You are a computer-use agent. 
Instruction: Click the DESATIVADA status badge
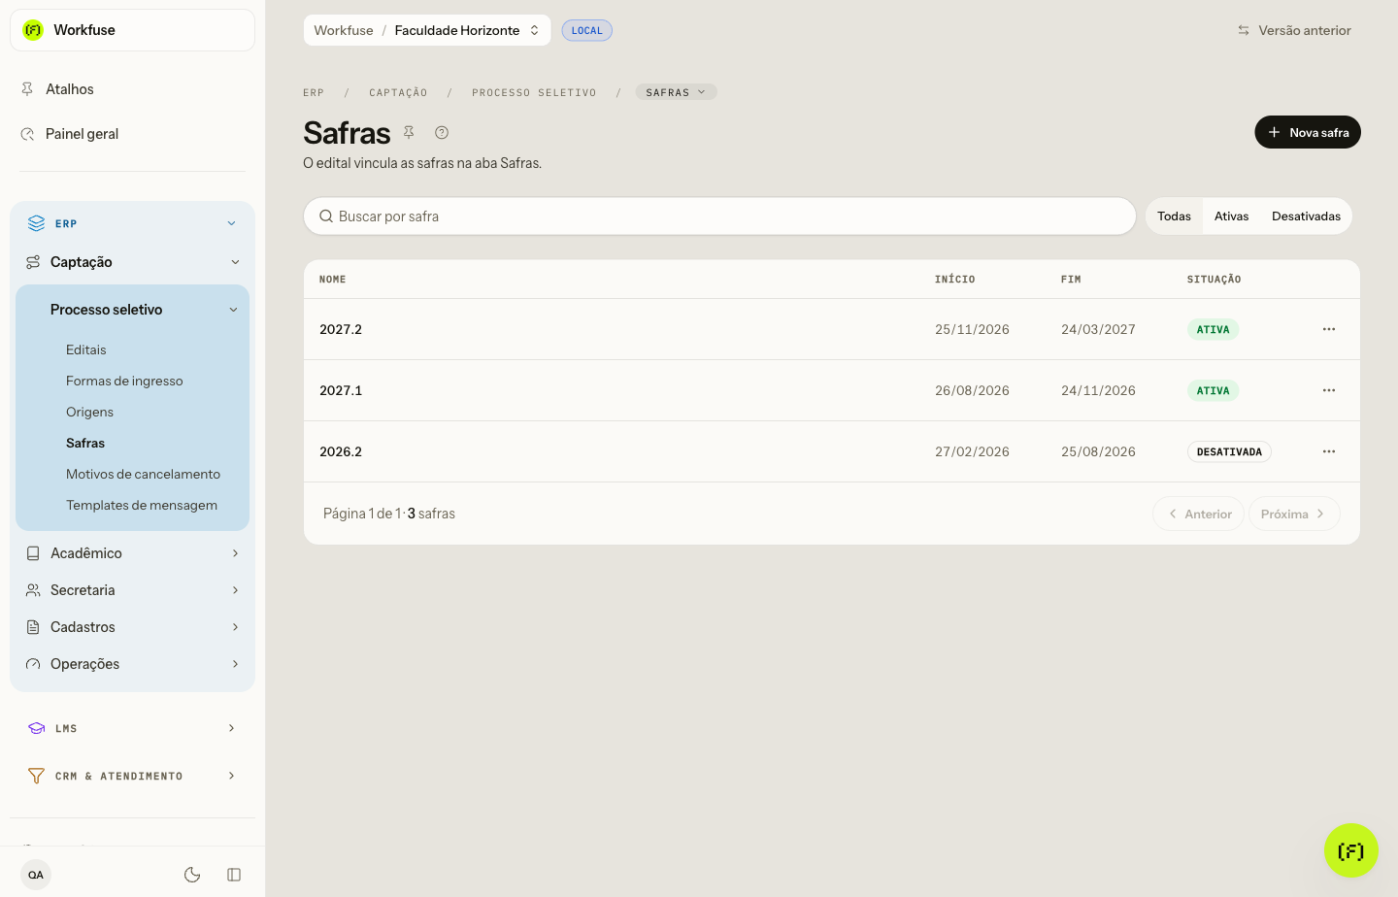click(1229, 451)
